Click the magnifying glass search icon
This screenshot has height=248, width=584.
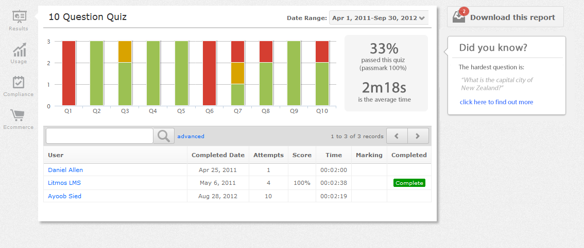click(164, 136)
